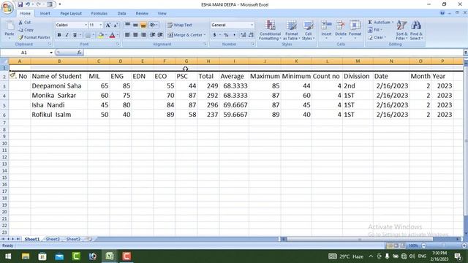
Task: Align text to middle
Action: tap(135, 25)
